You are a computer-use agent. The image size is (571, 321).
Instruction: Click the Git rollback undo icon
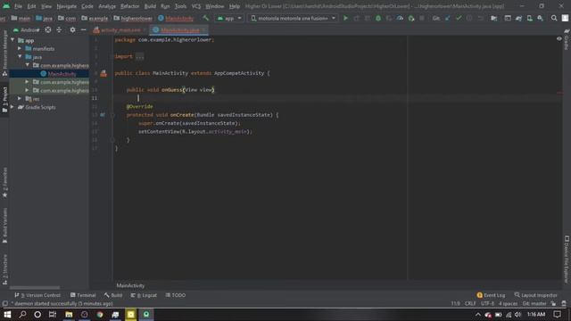(x=480, y=18)
